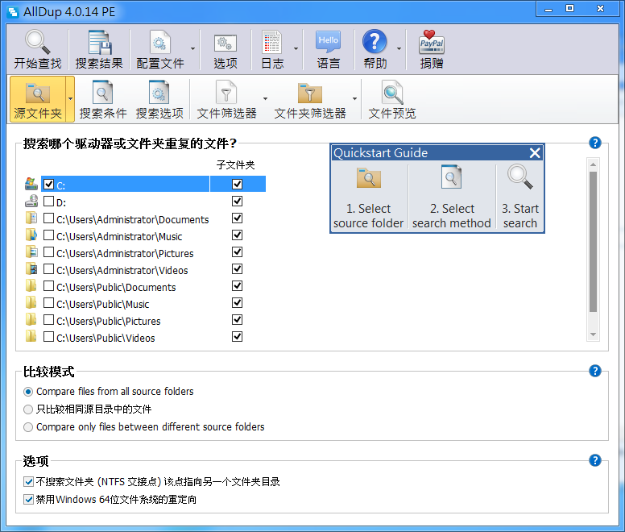The image size is (625, 532).
Task: Uncheck the C: drive checkbox
Action: [x=48, y=185]
